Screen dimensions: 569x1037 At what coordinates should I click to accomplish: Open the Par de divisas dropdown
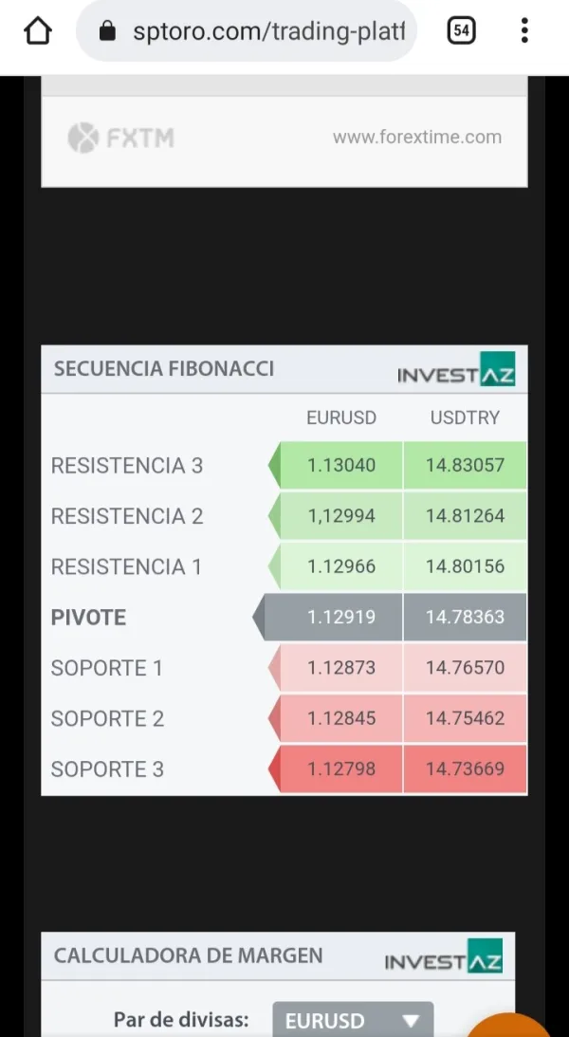(x=353, y=1021)
